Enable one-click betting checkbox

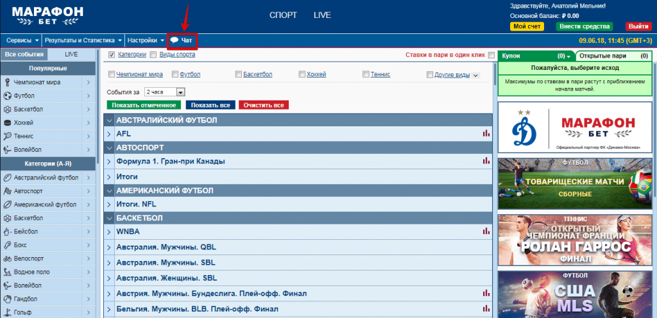pyautogui.click(x=491, y=55)
